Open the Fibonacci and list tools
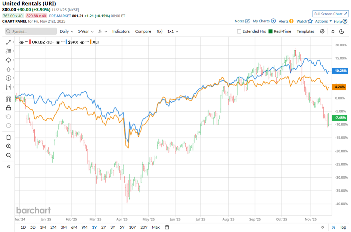351x232 pixels. tap(8, 51)
